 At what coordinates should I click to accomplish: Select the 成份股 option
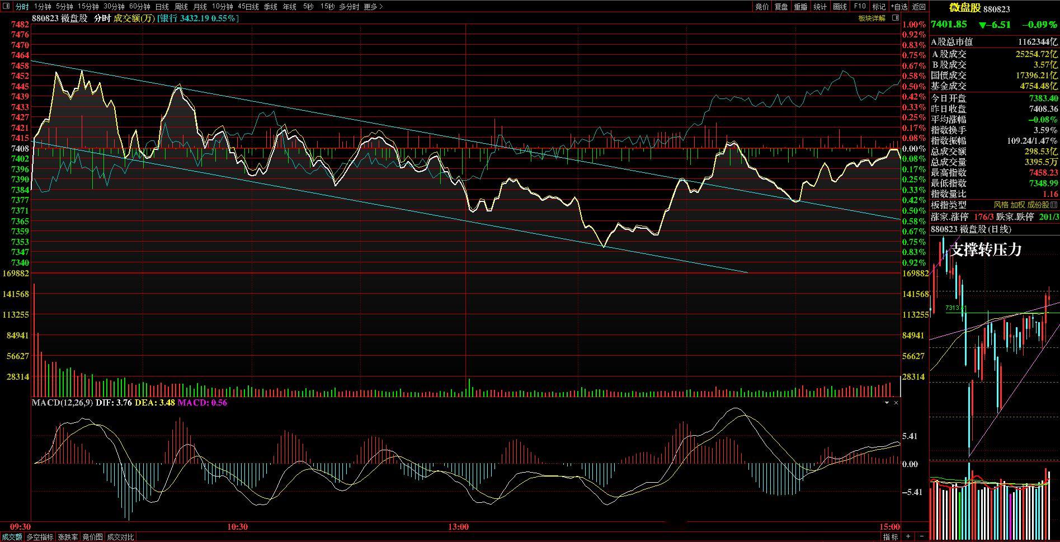click(1038, 205)
